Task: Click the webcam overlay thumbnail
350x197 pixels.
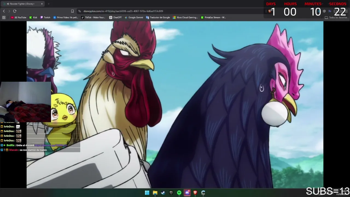Action: 25,102
